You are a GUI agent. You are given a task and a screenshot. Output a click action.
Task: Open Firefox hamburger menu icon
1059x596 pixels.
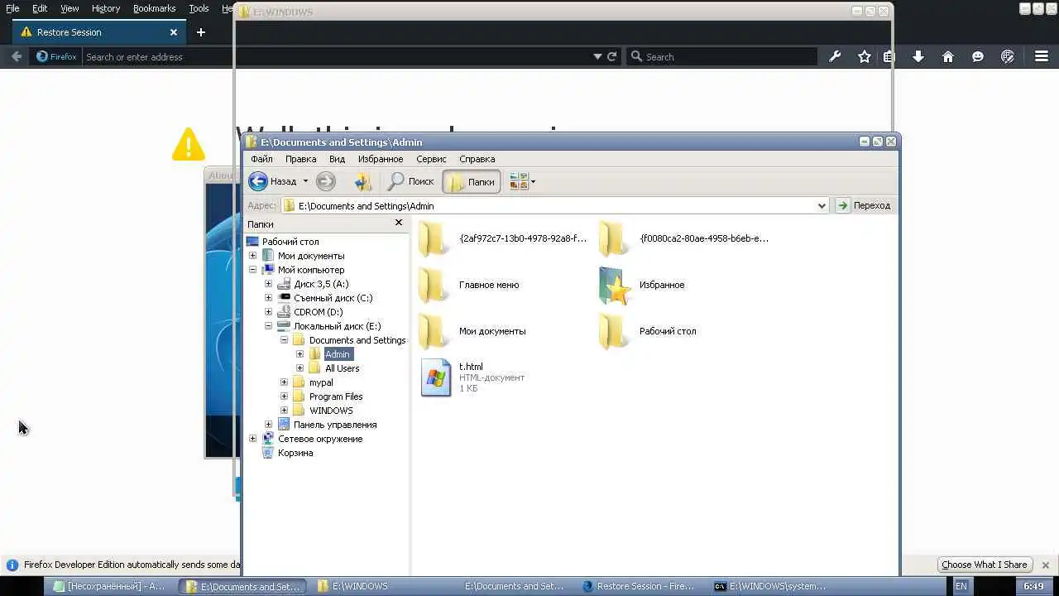tap(1042, 56)
